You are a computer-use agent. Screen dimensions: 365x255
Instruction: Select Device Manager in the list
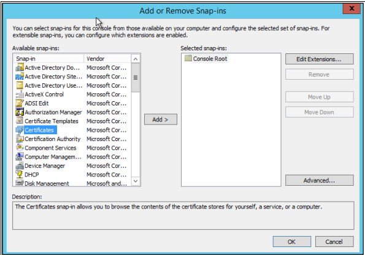45,166
